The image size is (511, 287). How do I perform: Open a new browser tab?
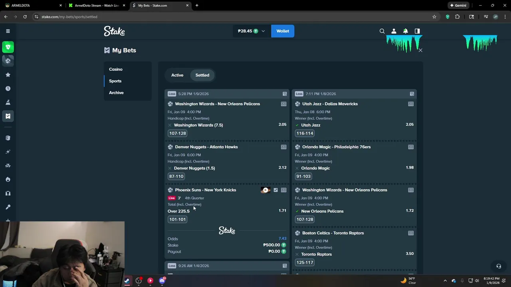click(197, 6)
